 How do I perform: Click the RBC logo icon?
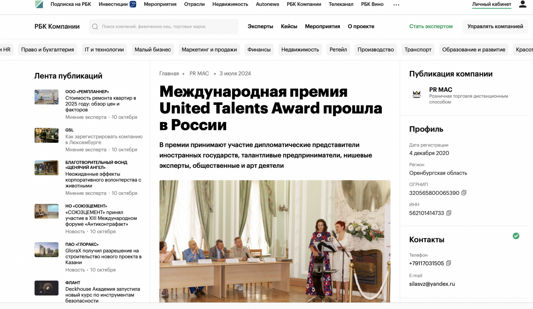pos(39,4)
